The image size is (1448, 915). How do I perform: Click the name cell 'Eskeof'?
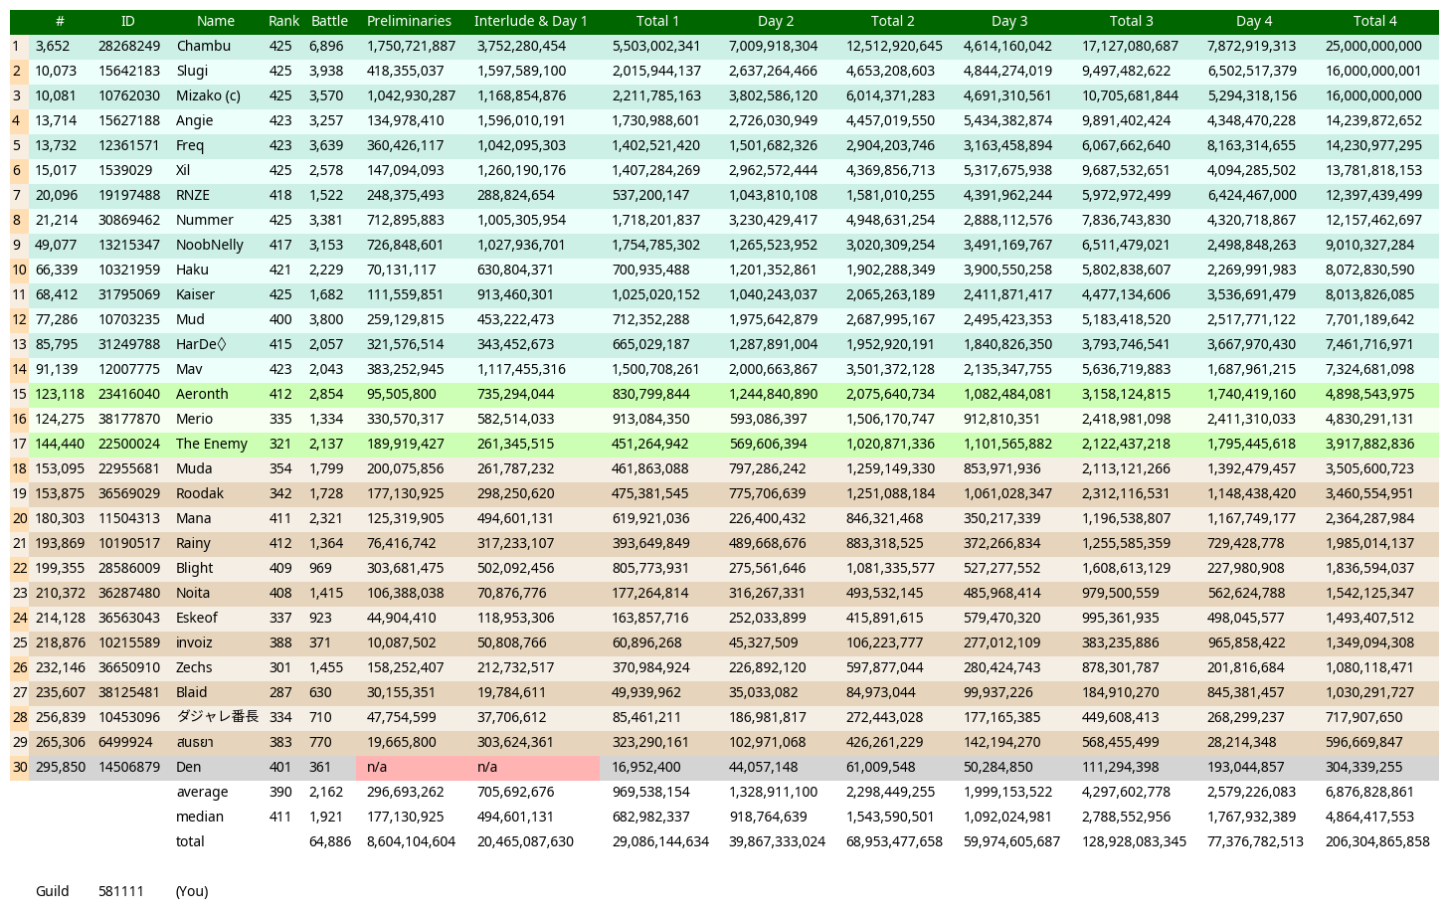point(197,618)
